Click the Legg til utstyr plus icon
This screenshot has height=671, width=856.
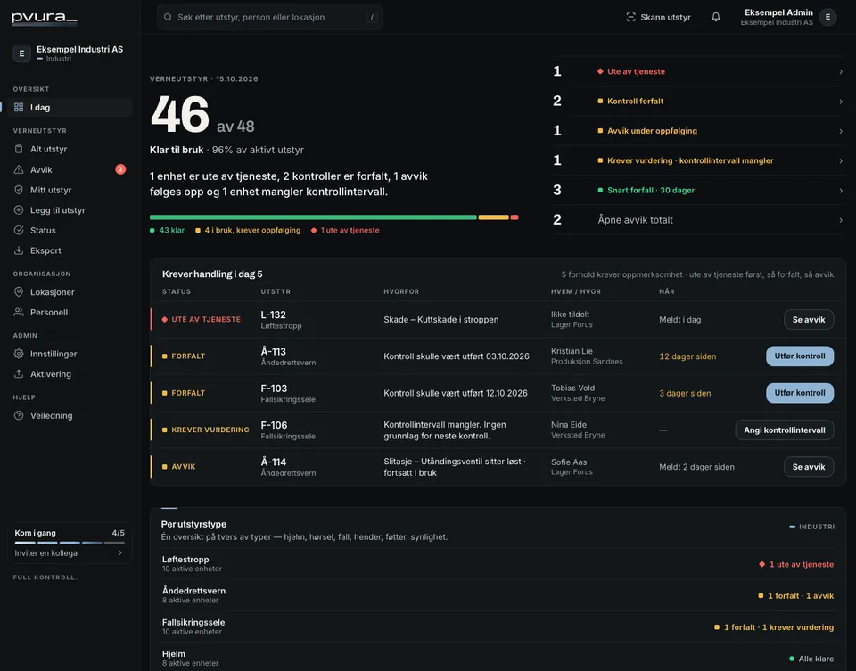[19, 210]
